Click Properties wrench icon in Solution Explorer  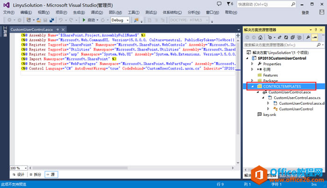point(308,37)
